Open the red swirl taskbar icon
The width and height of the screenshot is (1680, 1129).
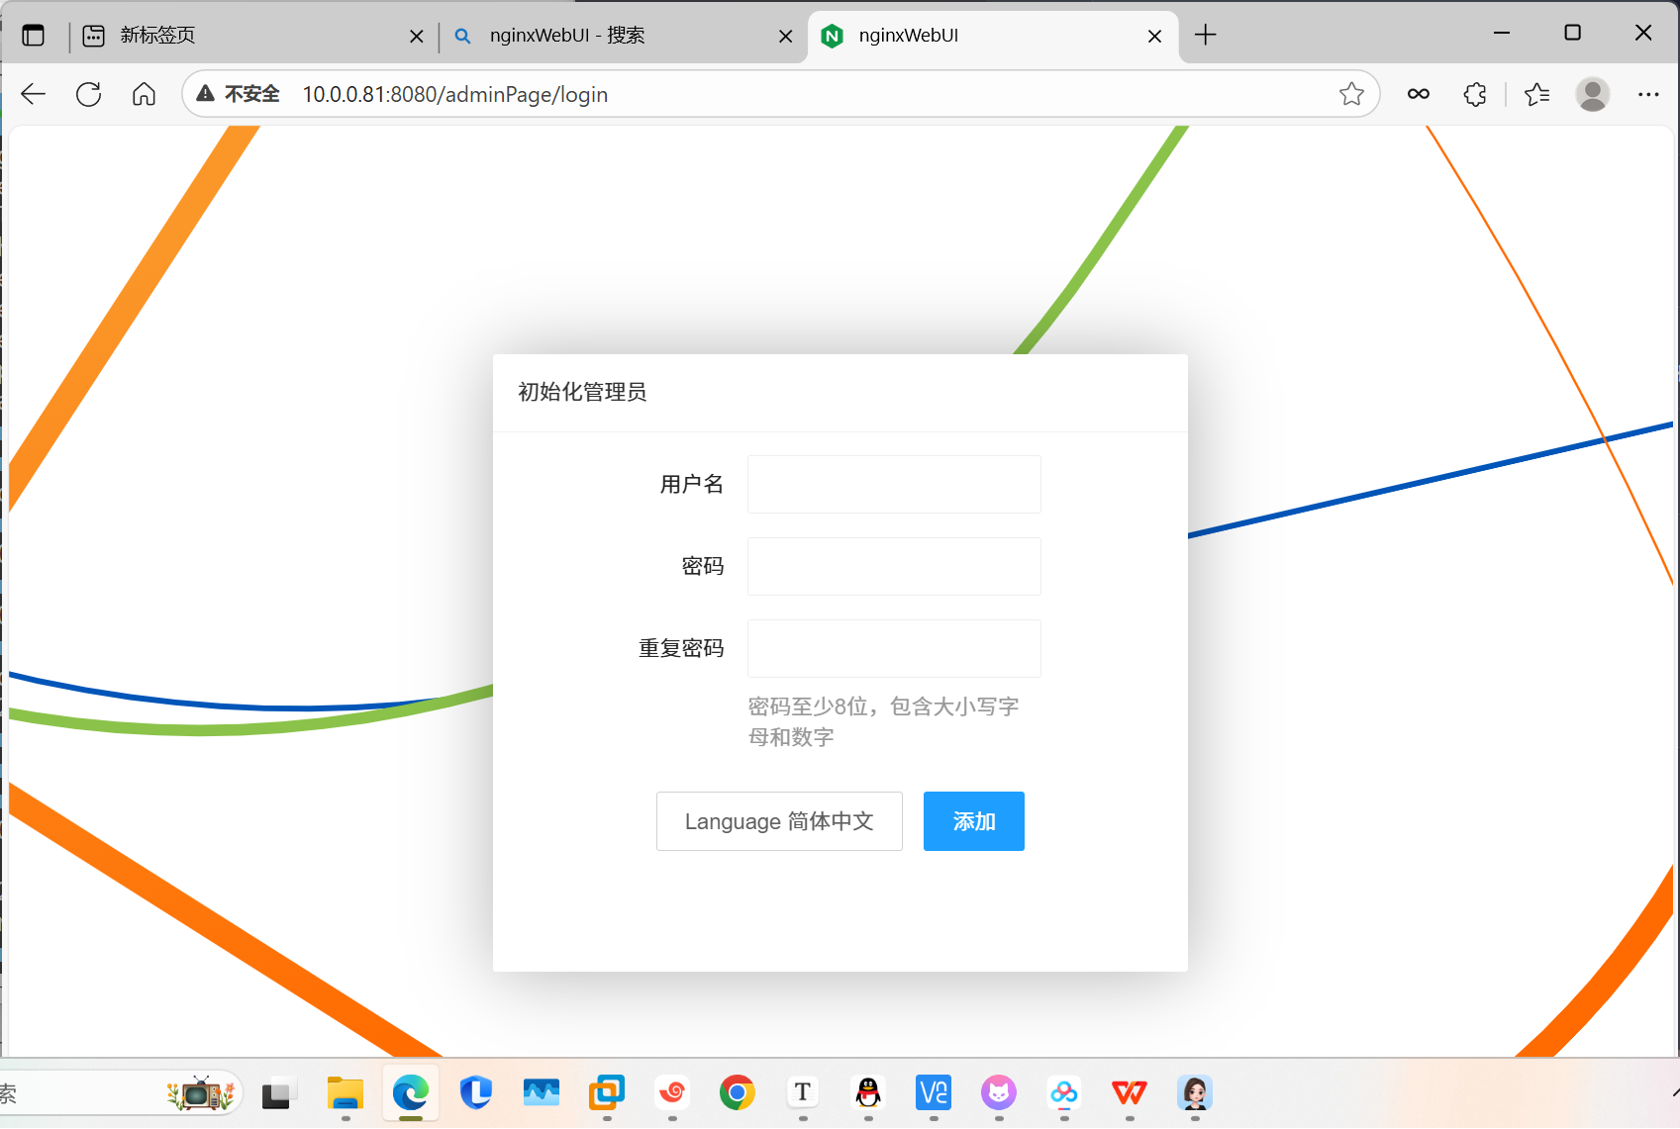tap(672, 1093)
